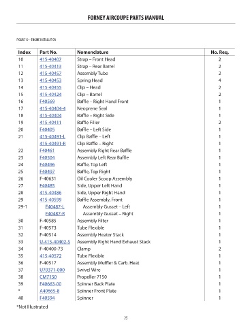Image resolution: width=252 pixels, height=327 pixels.
Task: Click the A40665-8 Spinner Front Plate link
Action: 50,291
